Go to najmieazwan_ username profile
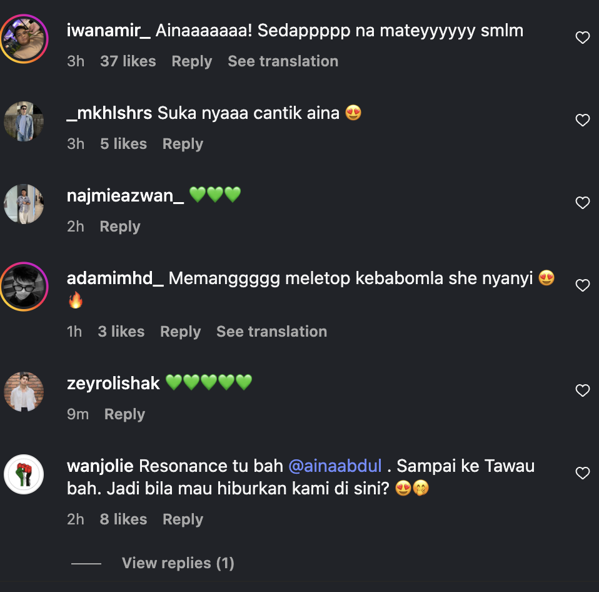599x592 pixels. tap(125, 196)
